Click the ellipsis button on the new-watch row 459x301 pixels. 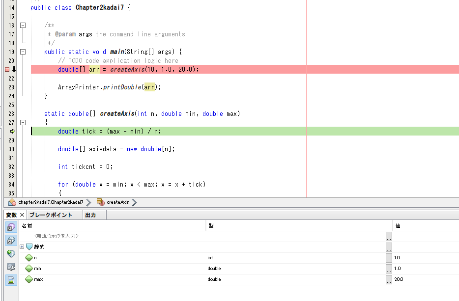tap(389, 236)
